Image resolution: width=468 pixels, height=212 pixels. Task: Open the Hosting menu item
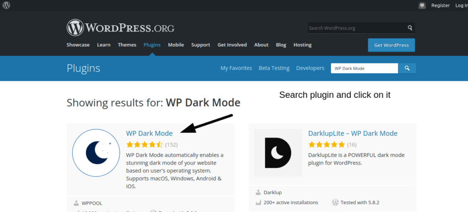(x=303, y=45)
